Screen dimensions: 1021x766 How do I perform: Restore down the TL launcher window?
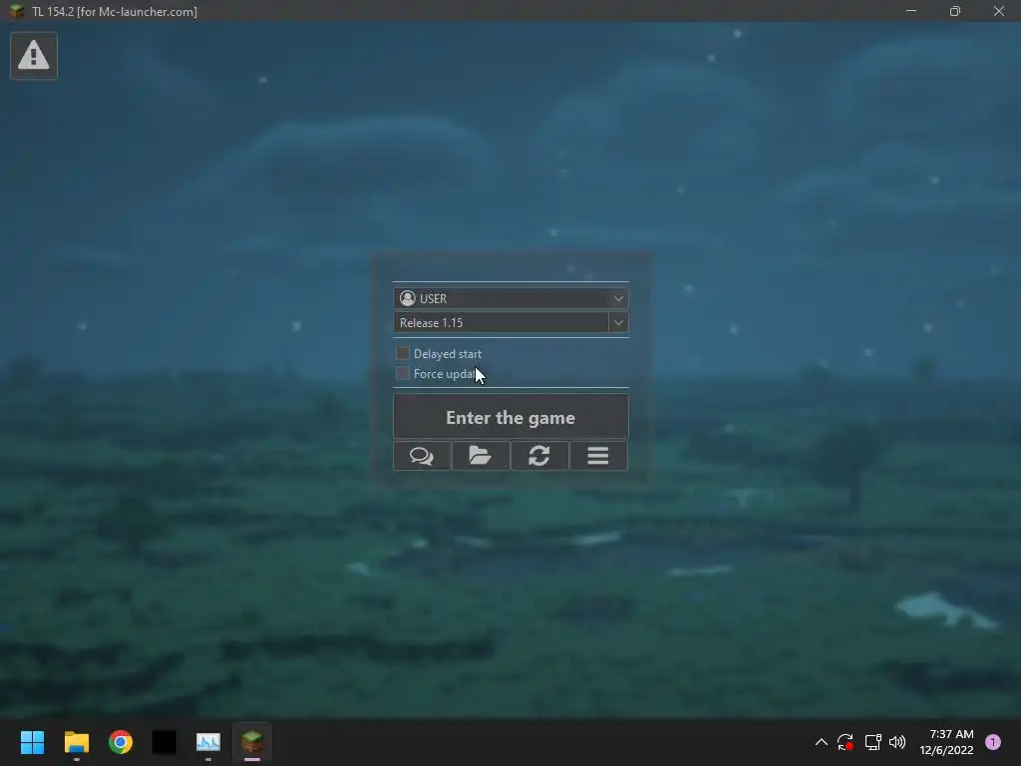(x=955, y=11)
